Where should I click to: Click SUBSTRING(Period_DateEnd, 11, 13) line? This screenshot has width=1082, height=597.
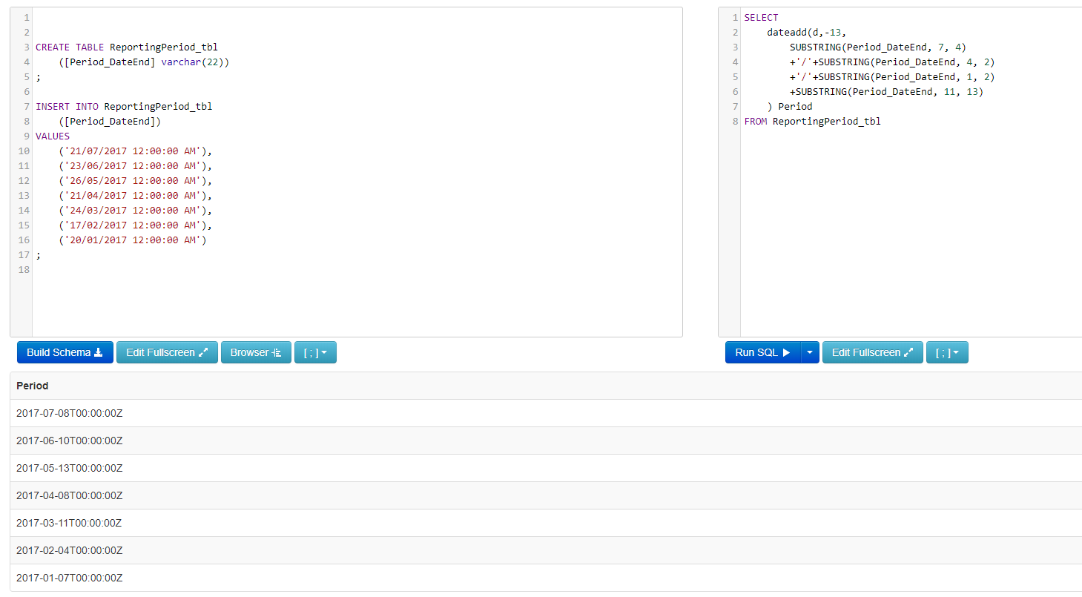tap(887, 91)
